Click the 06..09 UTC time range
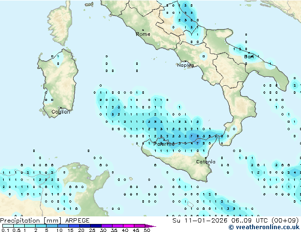This screenshot has height=232, width=301. coord(249,221)
